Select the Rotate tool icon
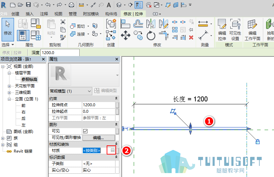 click(151, 36)
